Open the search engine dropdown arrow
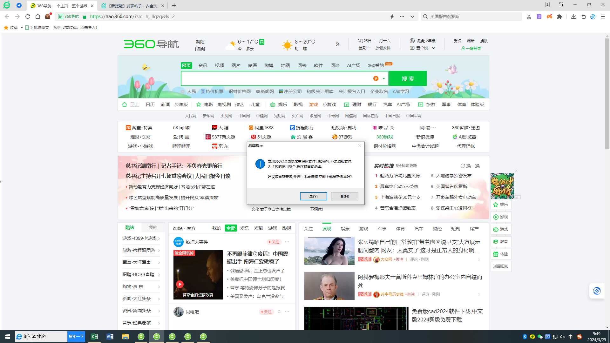 pyautogui.click(x=384, y=78)
